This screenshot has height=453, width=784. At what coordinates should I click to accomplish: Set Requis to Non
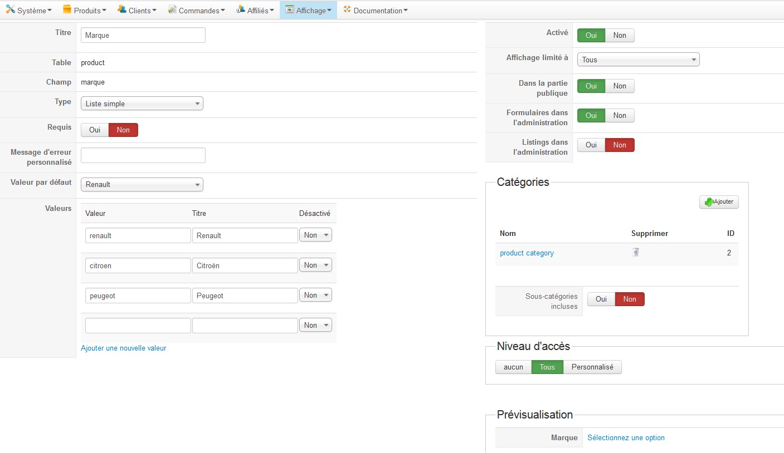(x=123, y=130)
